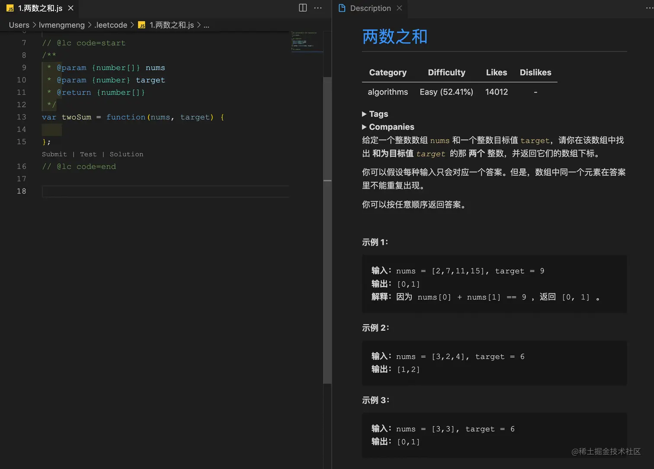Click the '@lc code=end' comment line
Screen dimensions: 654x469
tap(79, 167)
